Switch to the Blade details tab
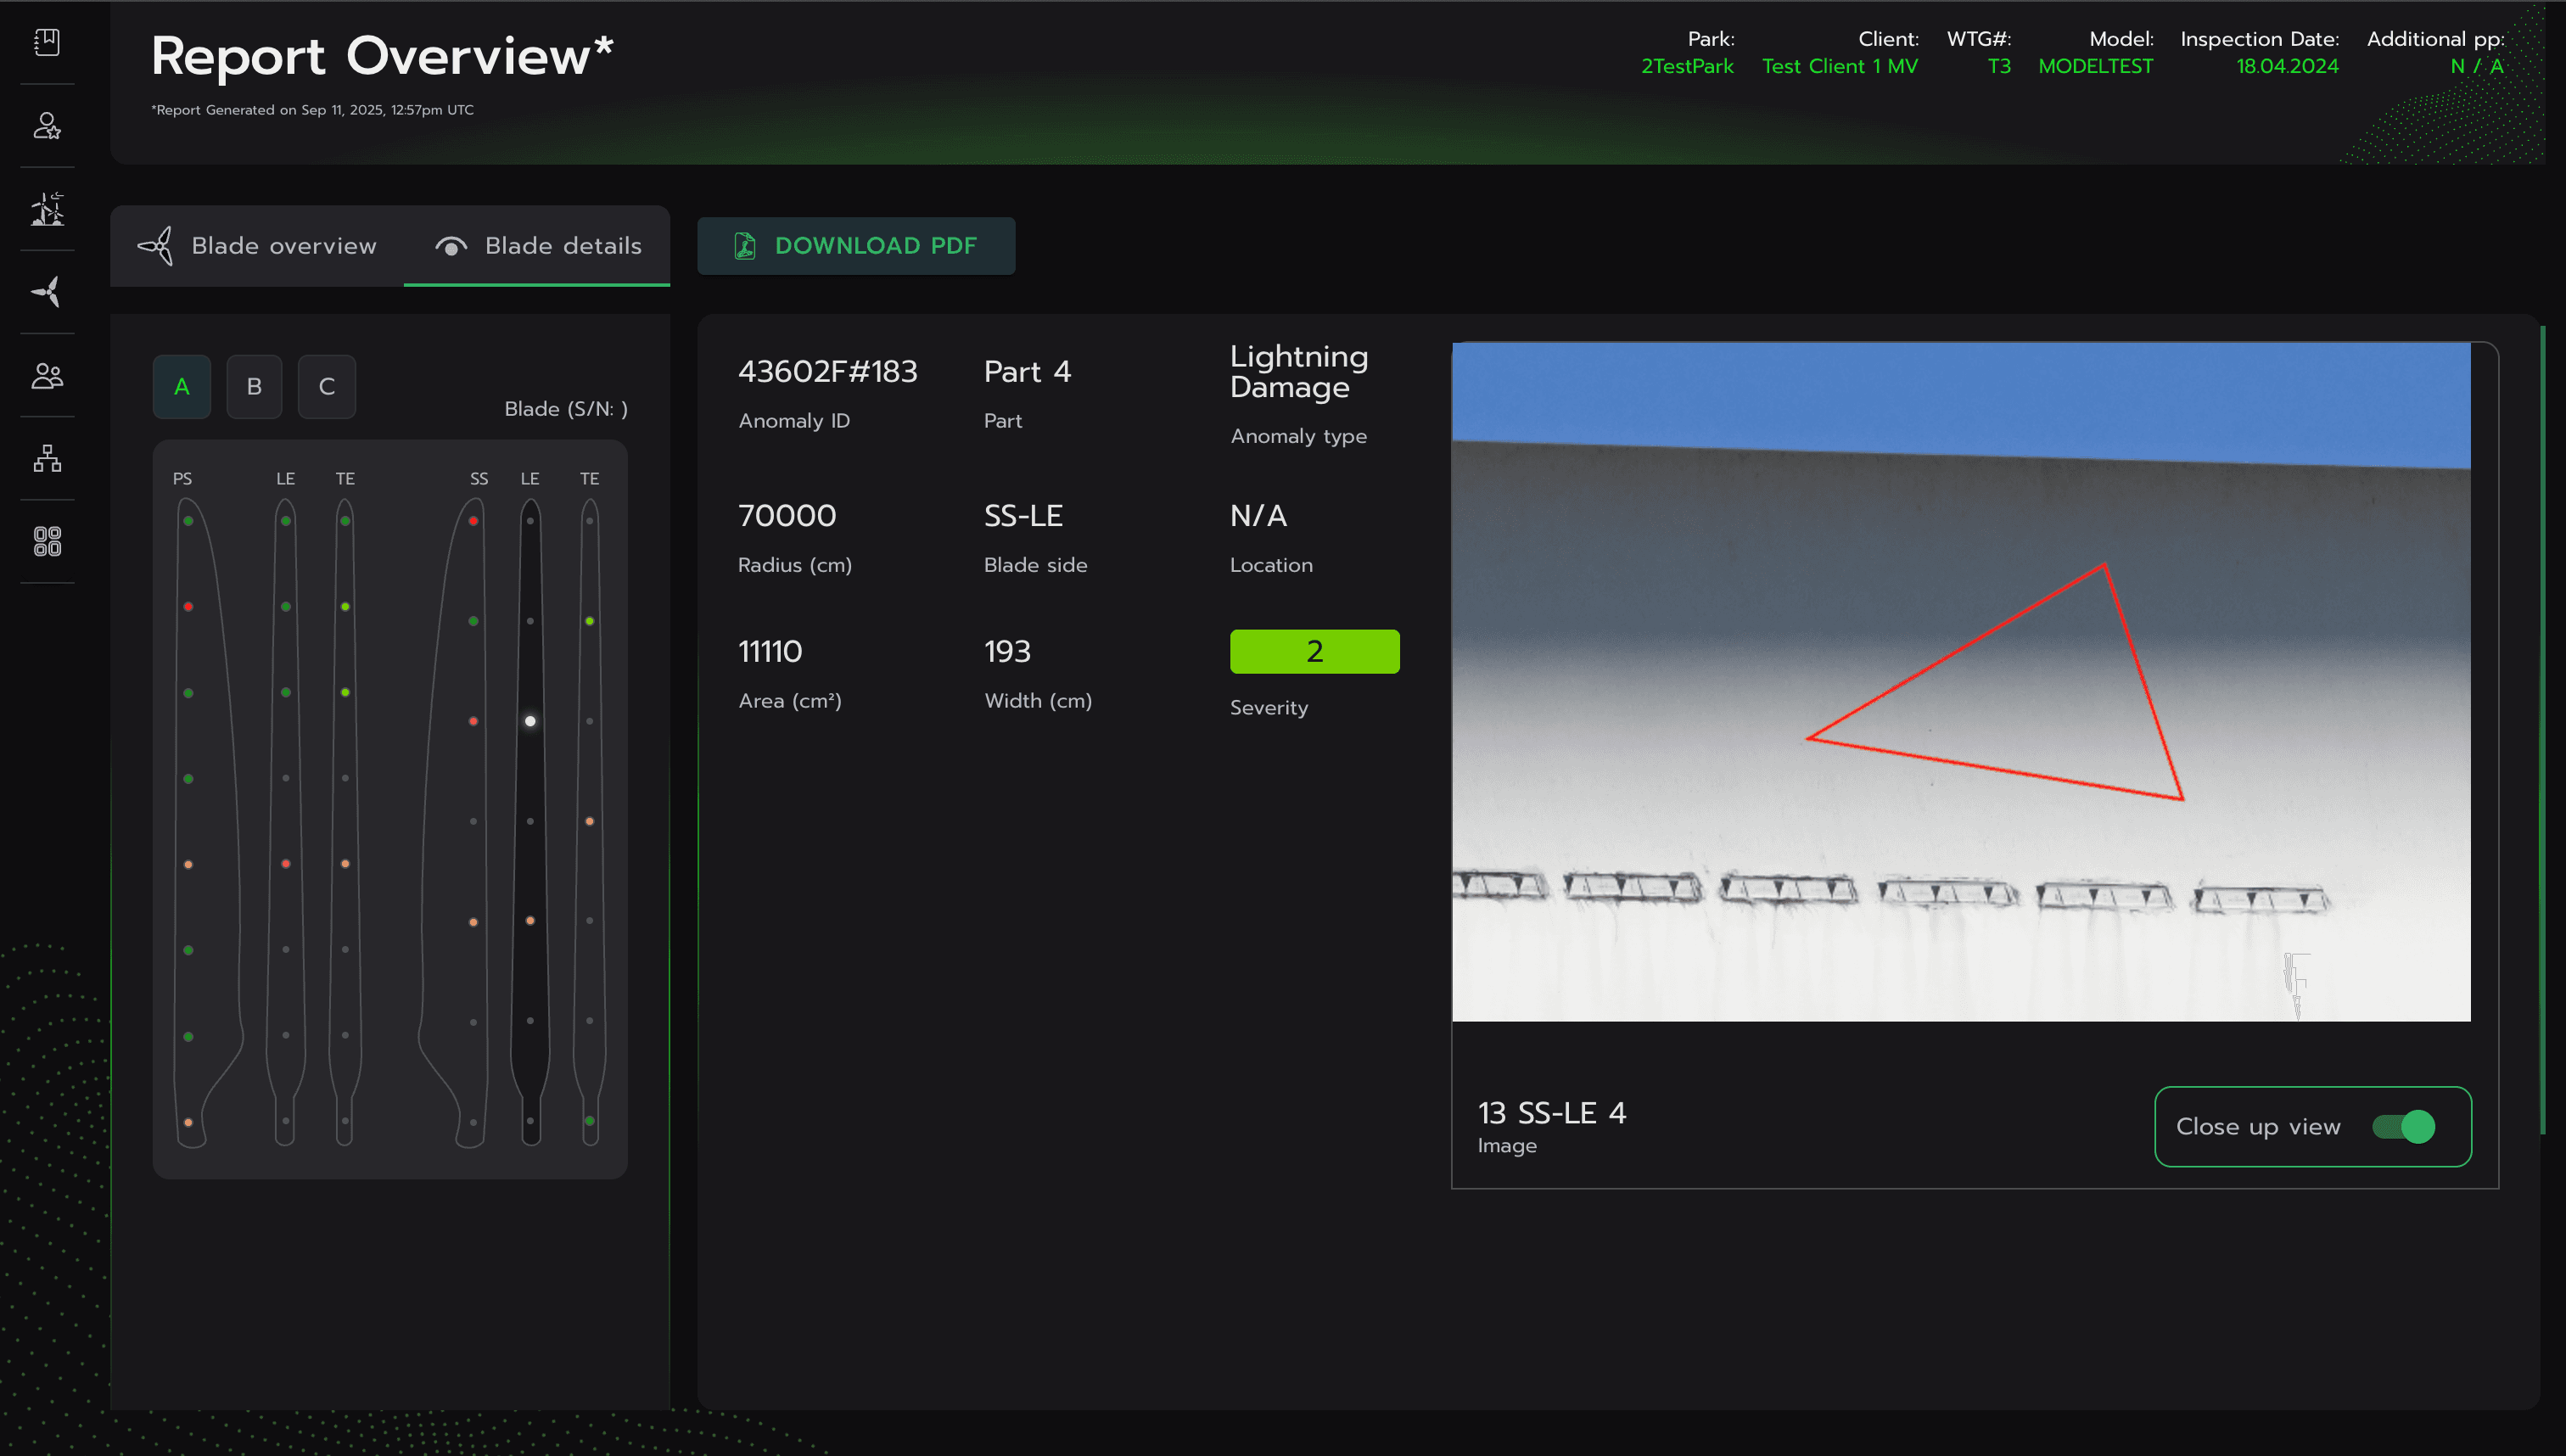The height and width of the screenshot is (1456, 2566). tap(538, 246)
